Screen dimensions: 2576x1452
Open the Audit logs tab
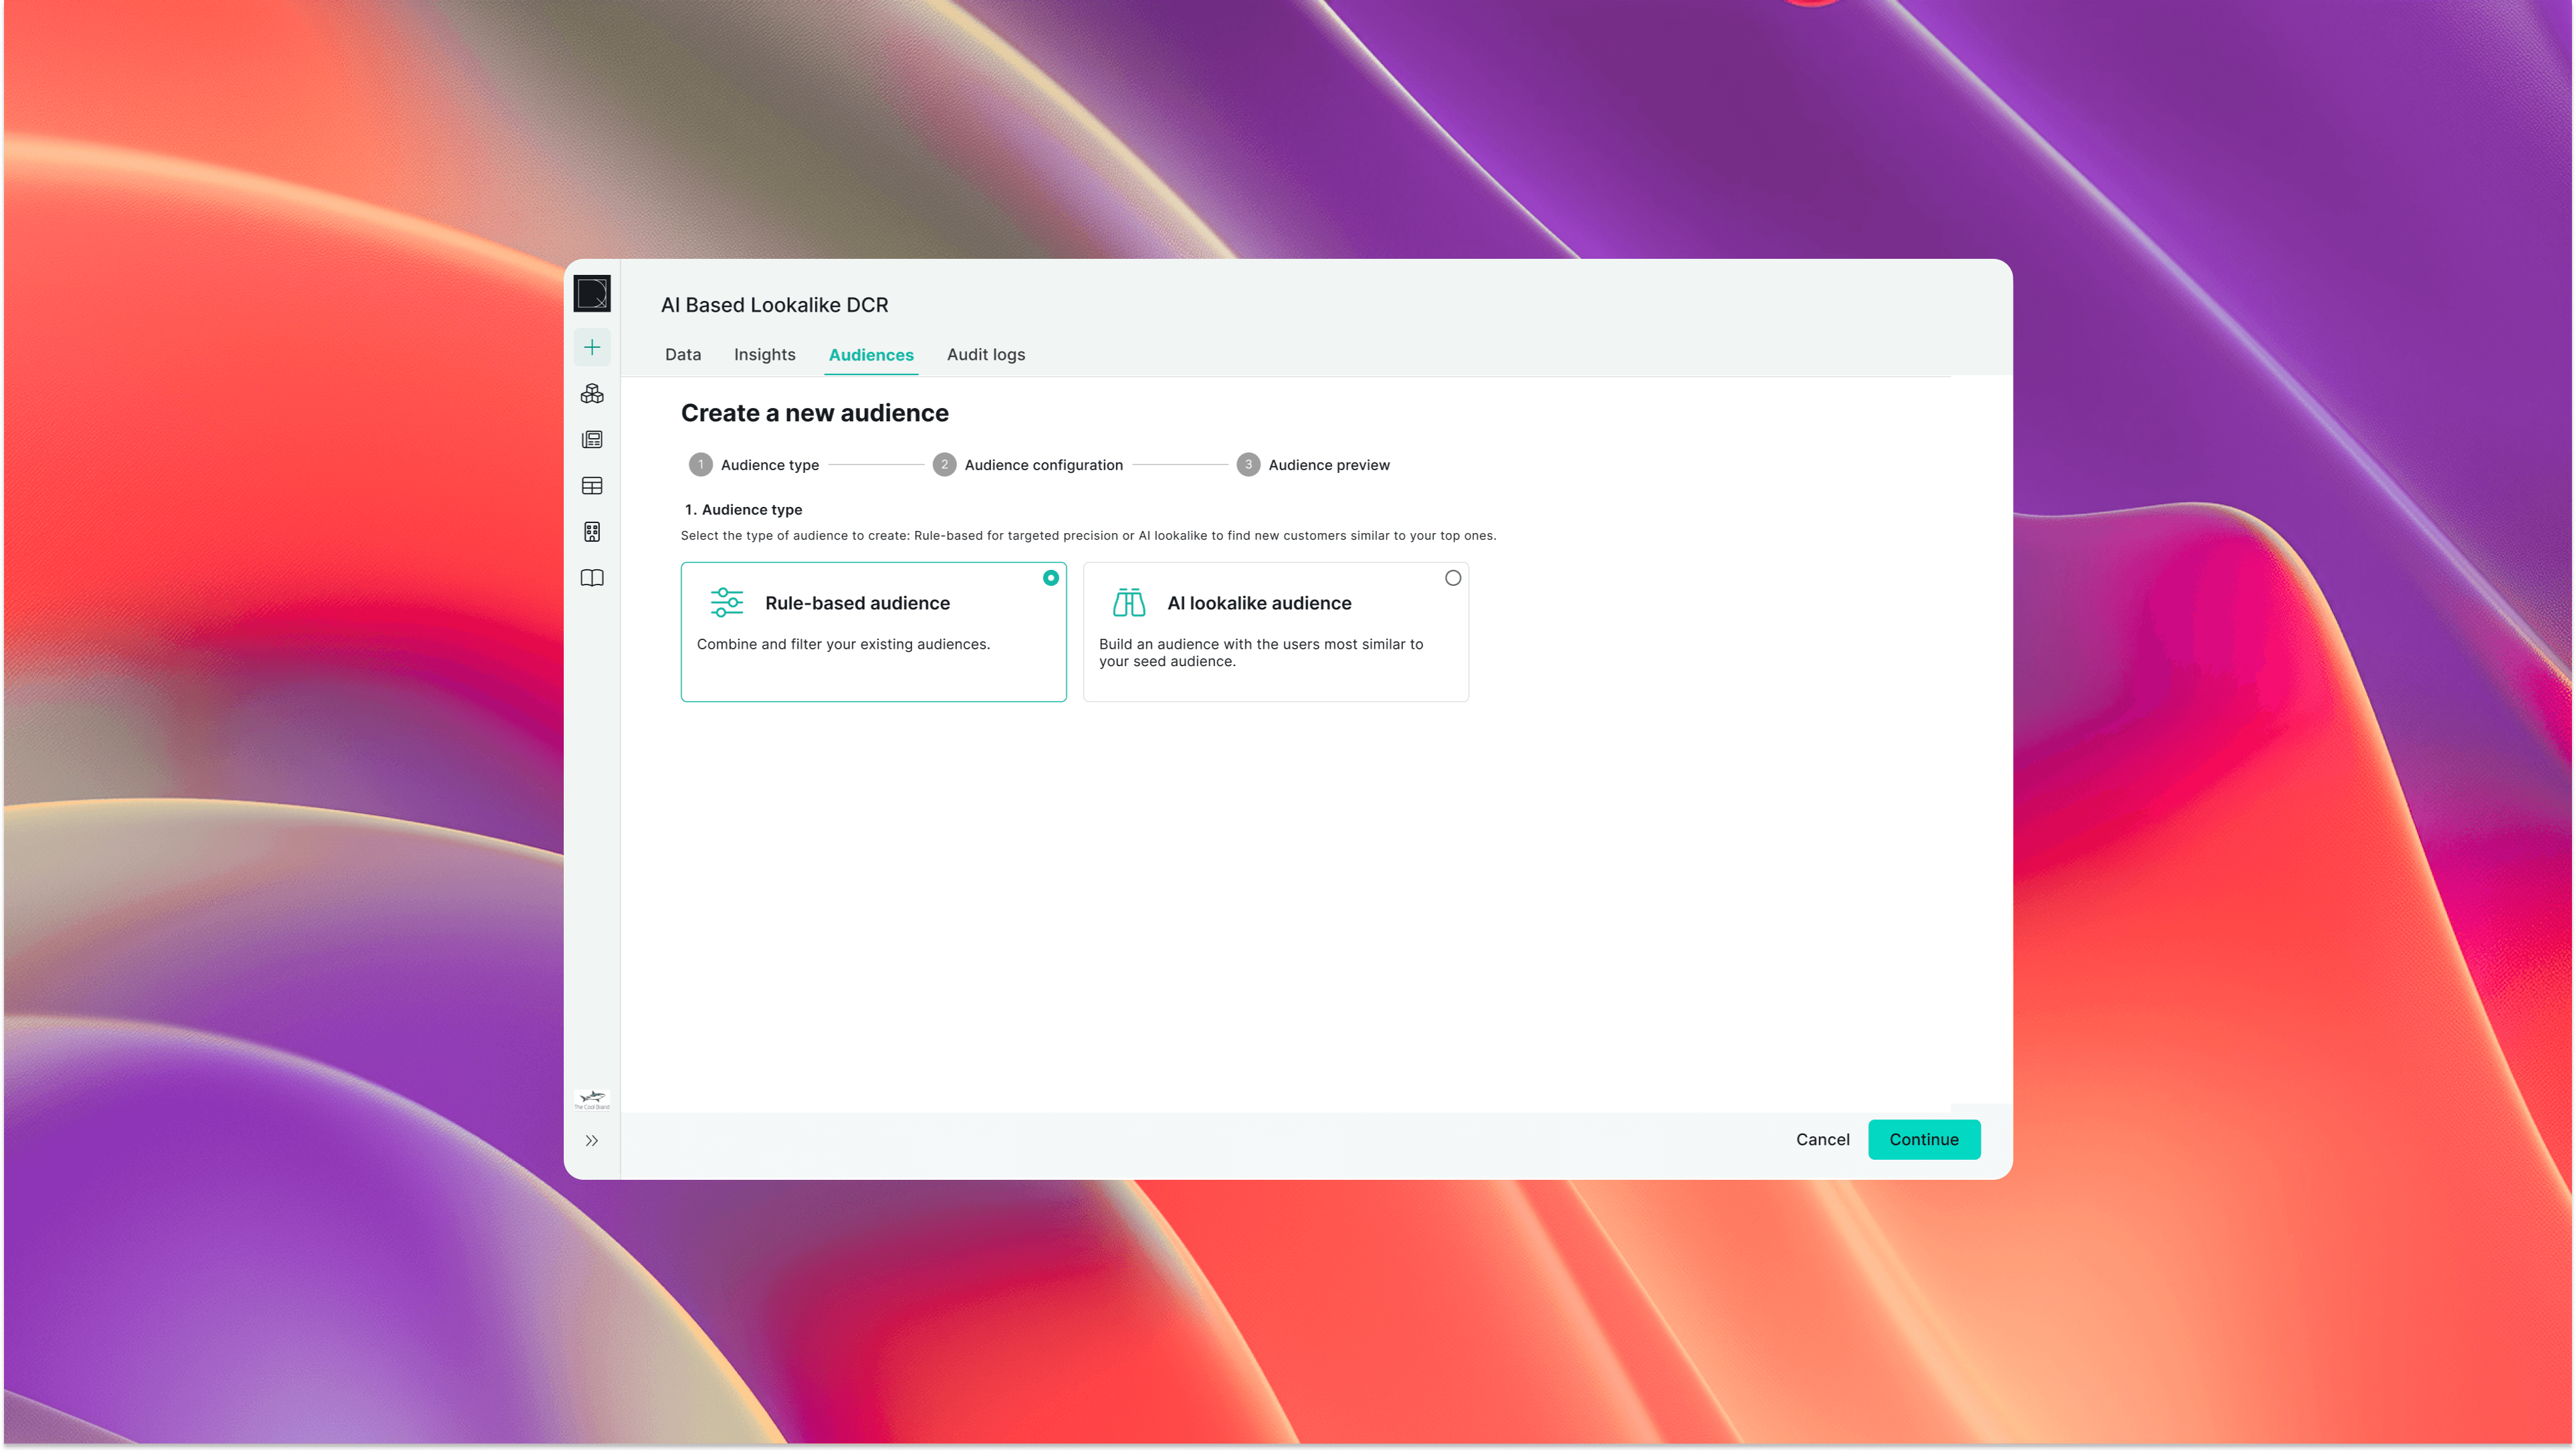point(985,355)
